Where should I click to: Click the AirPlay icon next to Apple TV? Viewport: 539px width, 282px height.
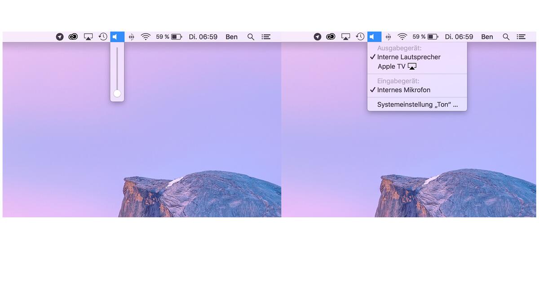tap(412, 66)
